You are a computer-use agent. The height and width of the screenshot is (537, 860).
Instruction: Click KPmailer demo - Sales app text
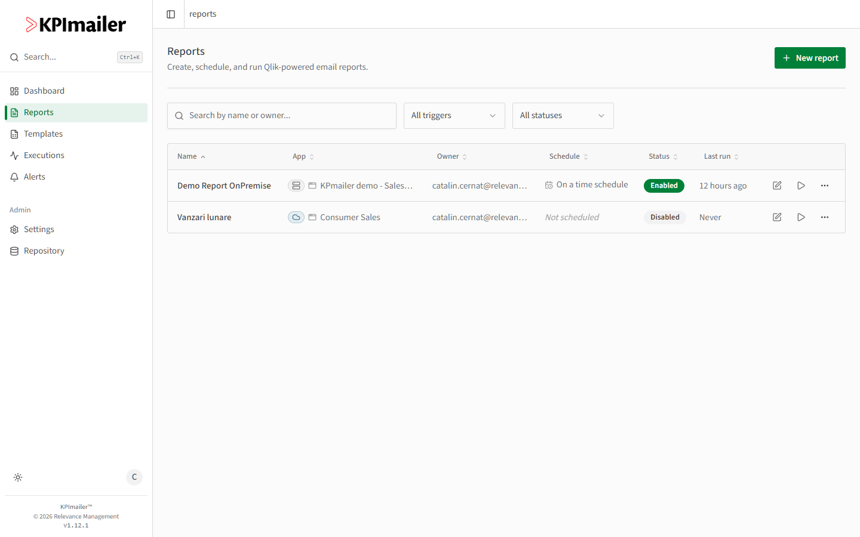pyautogui.click(x=367, y=186)
